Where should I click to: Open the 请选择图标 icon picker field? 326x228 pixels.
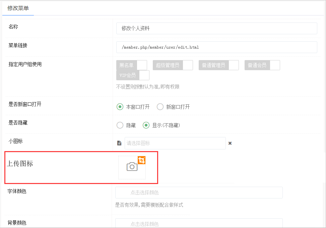[x=175, y=143]
